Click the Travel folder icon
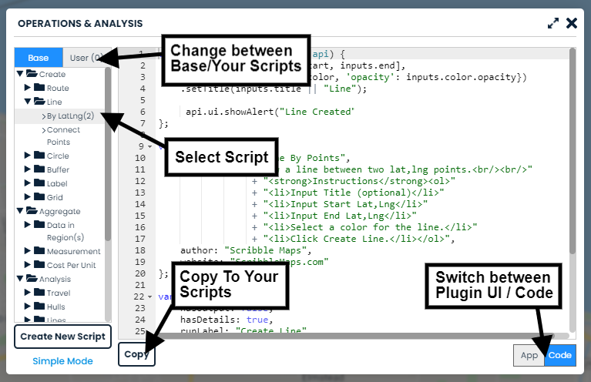 pos(39,293)
